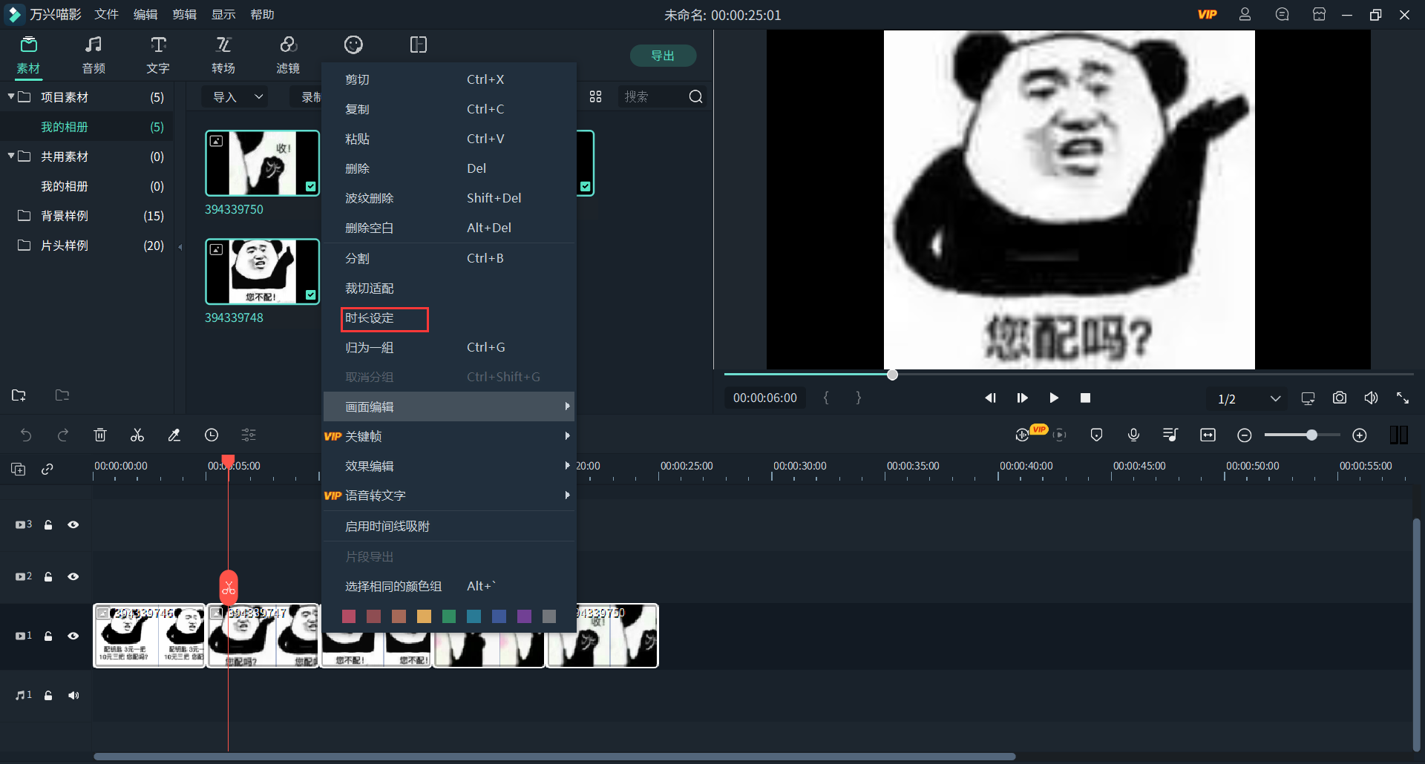Click the 导出 export button
Screen dimensions: 1425x764
click(663, 55)
